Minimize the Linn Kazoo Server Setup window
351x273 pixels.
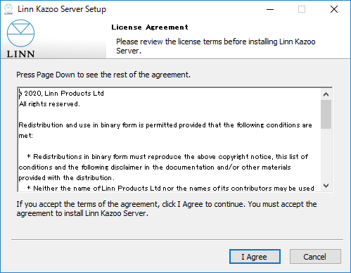[270, 9]
